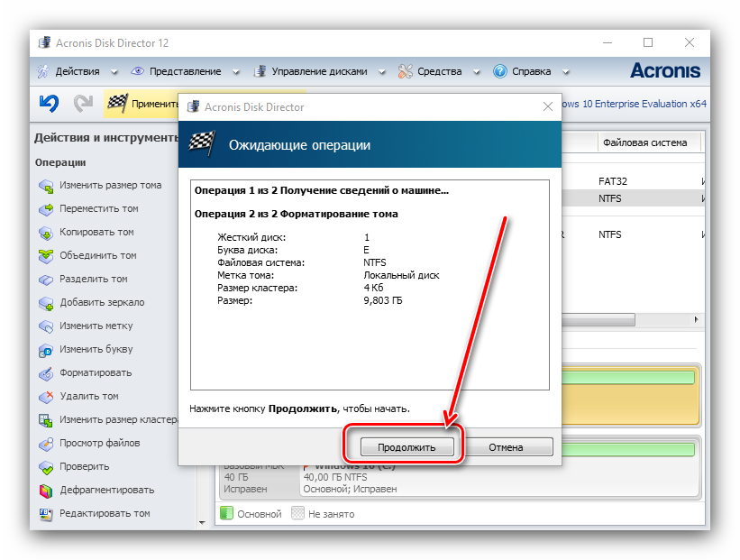Click the Delete volume icon
Image resolution: width=740 pixels, height=560 pixels.
(46, 397)
